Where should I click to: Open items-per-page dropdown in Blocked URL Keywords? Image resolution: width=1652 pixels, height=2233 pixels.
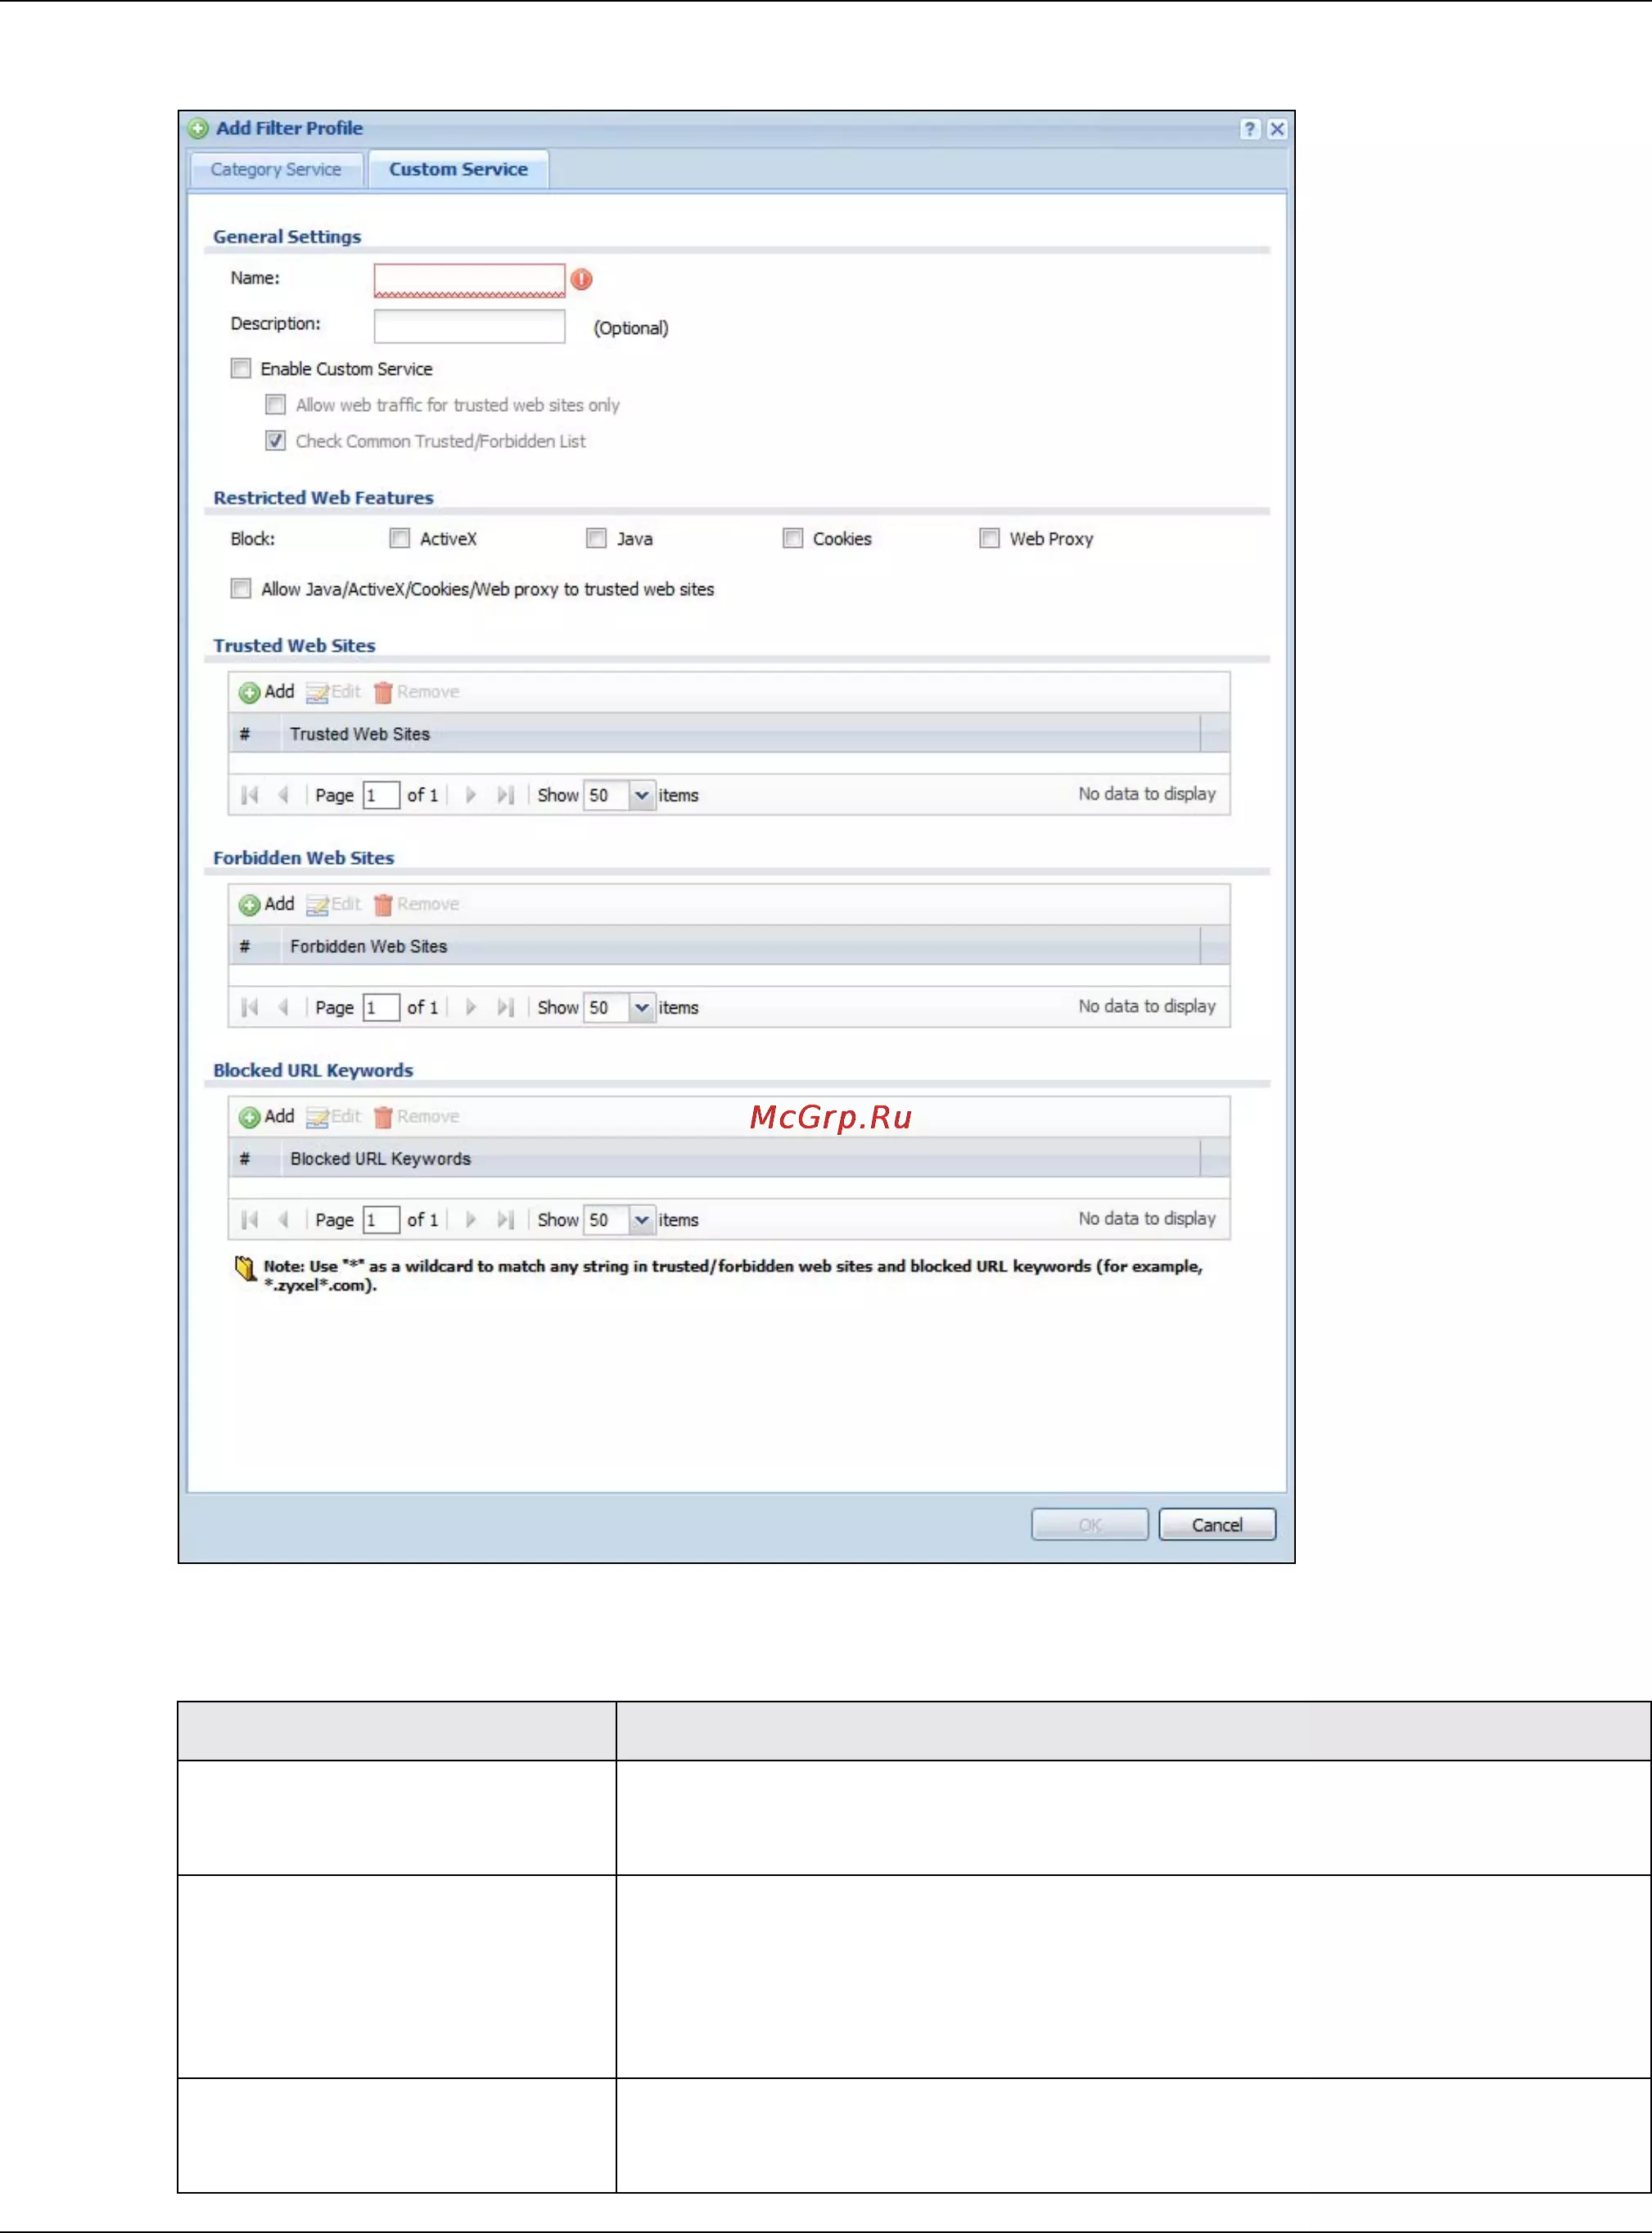click(642, 1220)
